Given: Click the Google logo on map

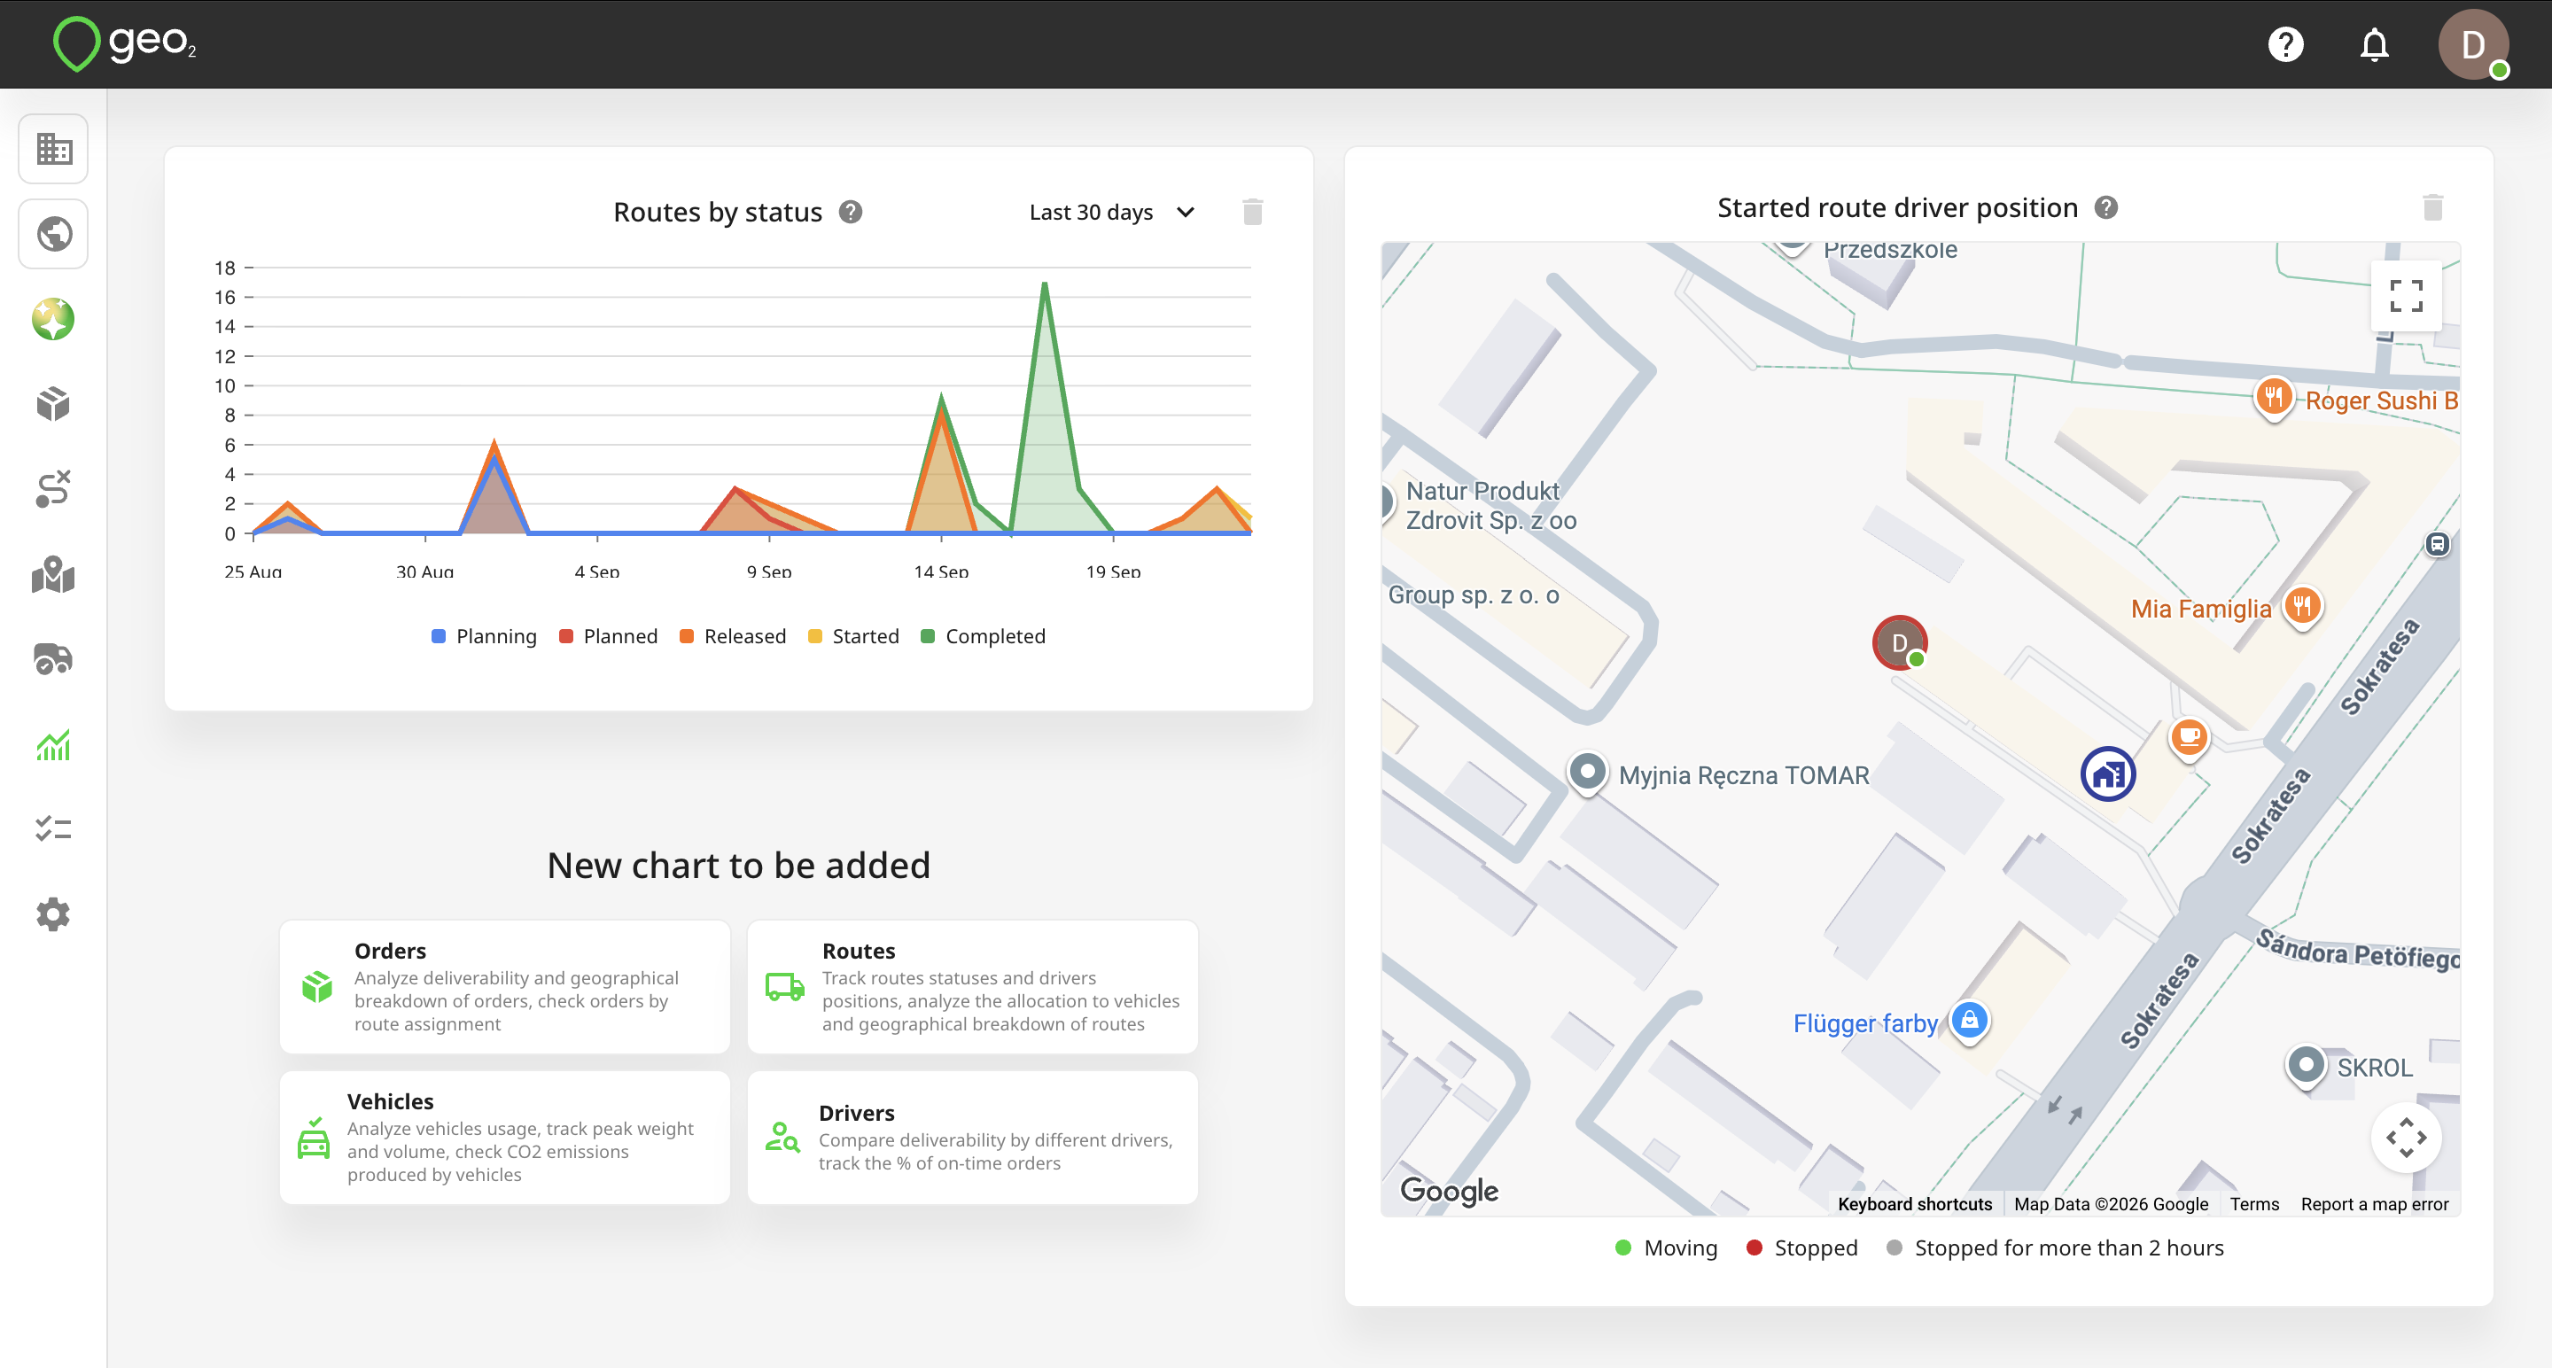Looking at the screenshot, I should [1449, 1190].
